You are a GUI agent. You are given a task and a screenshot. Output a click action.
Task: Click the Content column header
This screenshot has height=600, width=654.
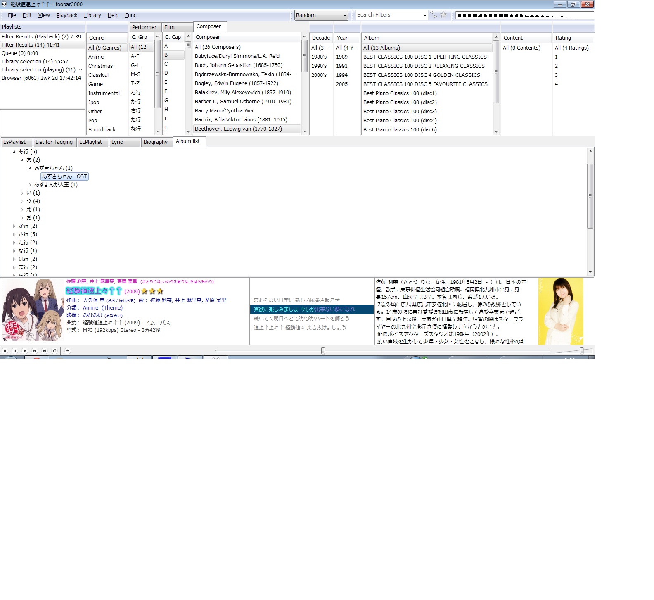[526, 38]
